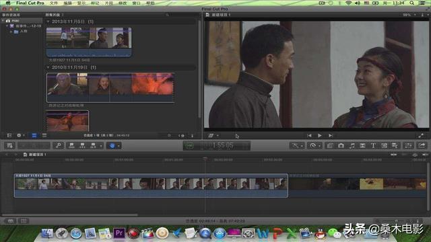Open the 编辑 menu
Image resolution: width=431 pixels, height=242 pixels.
point(67,3)
